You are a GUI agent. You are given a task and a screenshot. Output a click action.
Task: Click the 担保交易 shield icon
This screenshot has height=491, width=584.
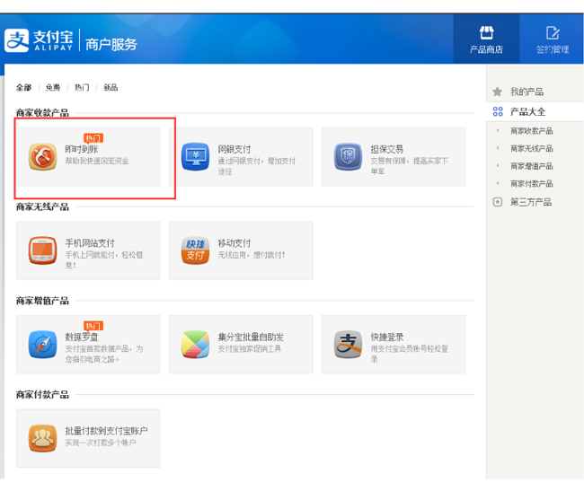click(x=348, y=156)
